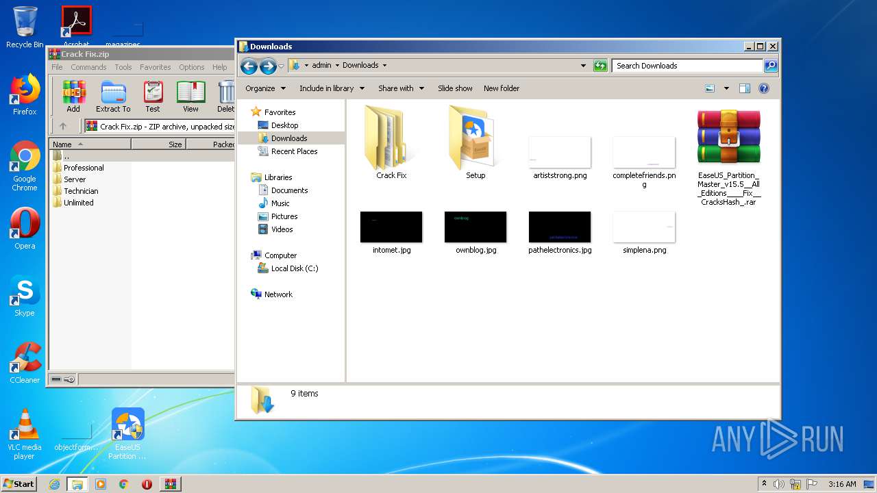Sort by Name column in WinRAR
This screenshot has width=877, height=493.
coord(90,144)
